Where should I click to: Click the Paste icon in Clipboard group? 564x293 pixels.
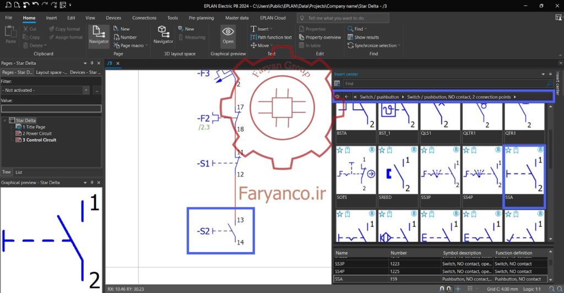coord(10,32)
